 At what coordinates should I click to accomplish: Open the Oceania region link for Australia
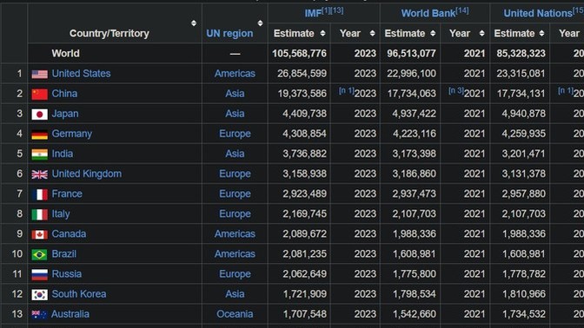click(235, 315)
